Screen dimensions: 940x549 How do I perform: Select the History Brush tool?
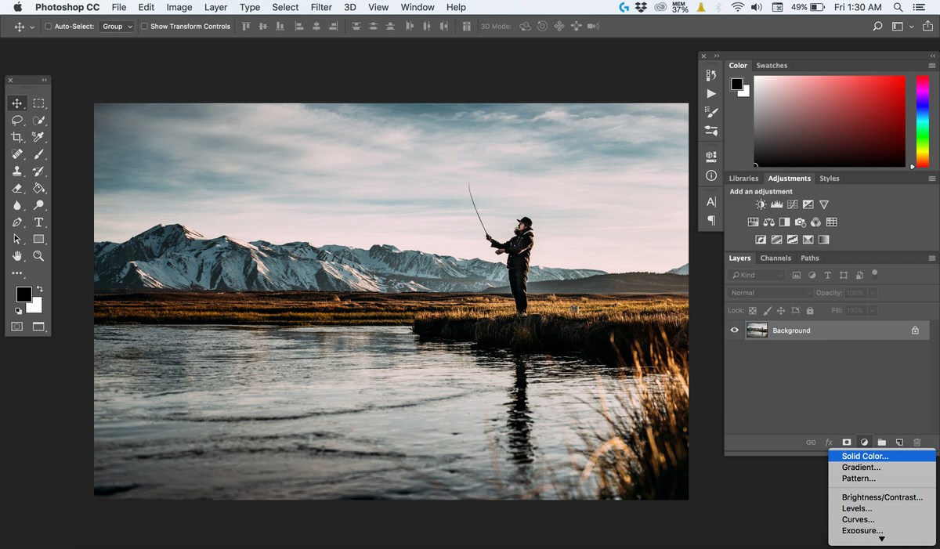[x=38, y=172]
